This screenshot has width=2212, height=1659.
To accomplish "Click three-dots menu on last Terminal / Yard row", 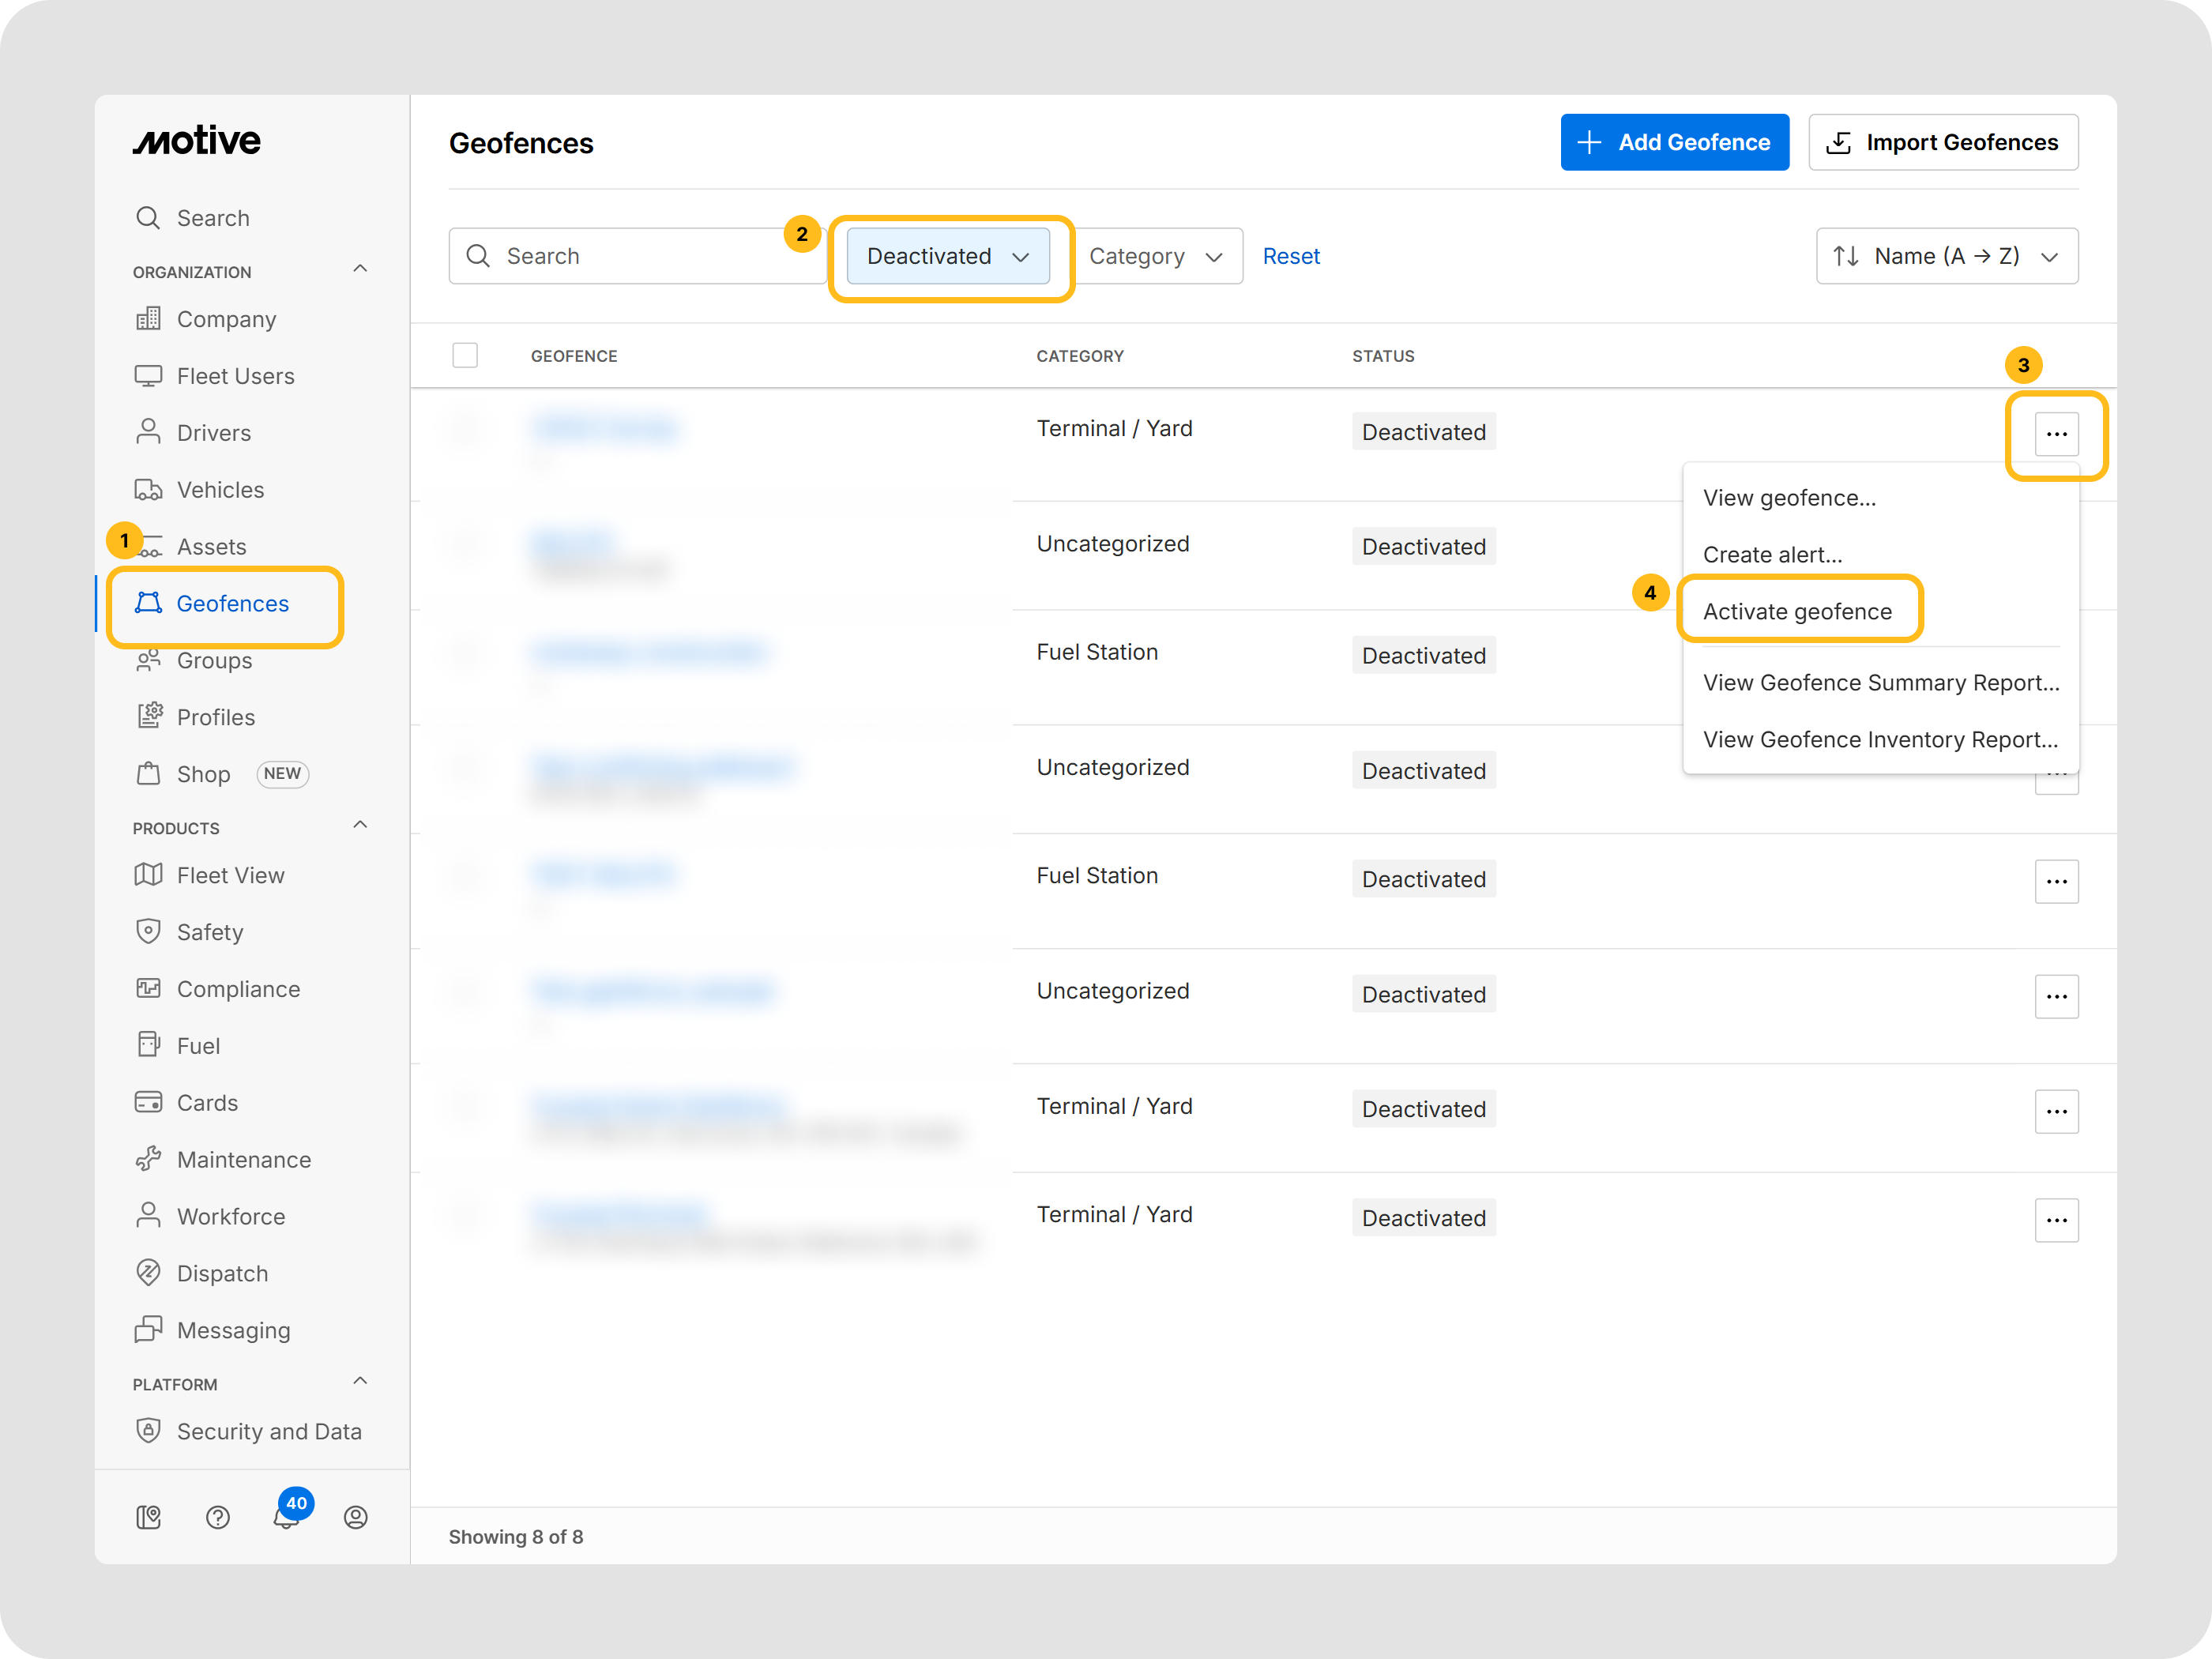I will (x=2056, y=1220).
